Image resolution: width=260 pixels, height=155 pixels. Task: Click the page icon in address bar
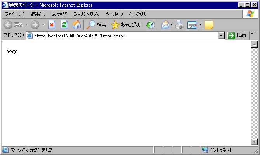29,36
